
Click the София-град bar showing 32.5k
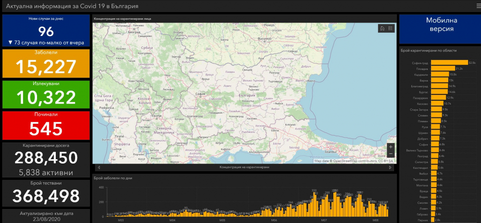(449, 63)
